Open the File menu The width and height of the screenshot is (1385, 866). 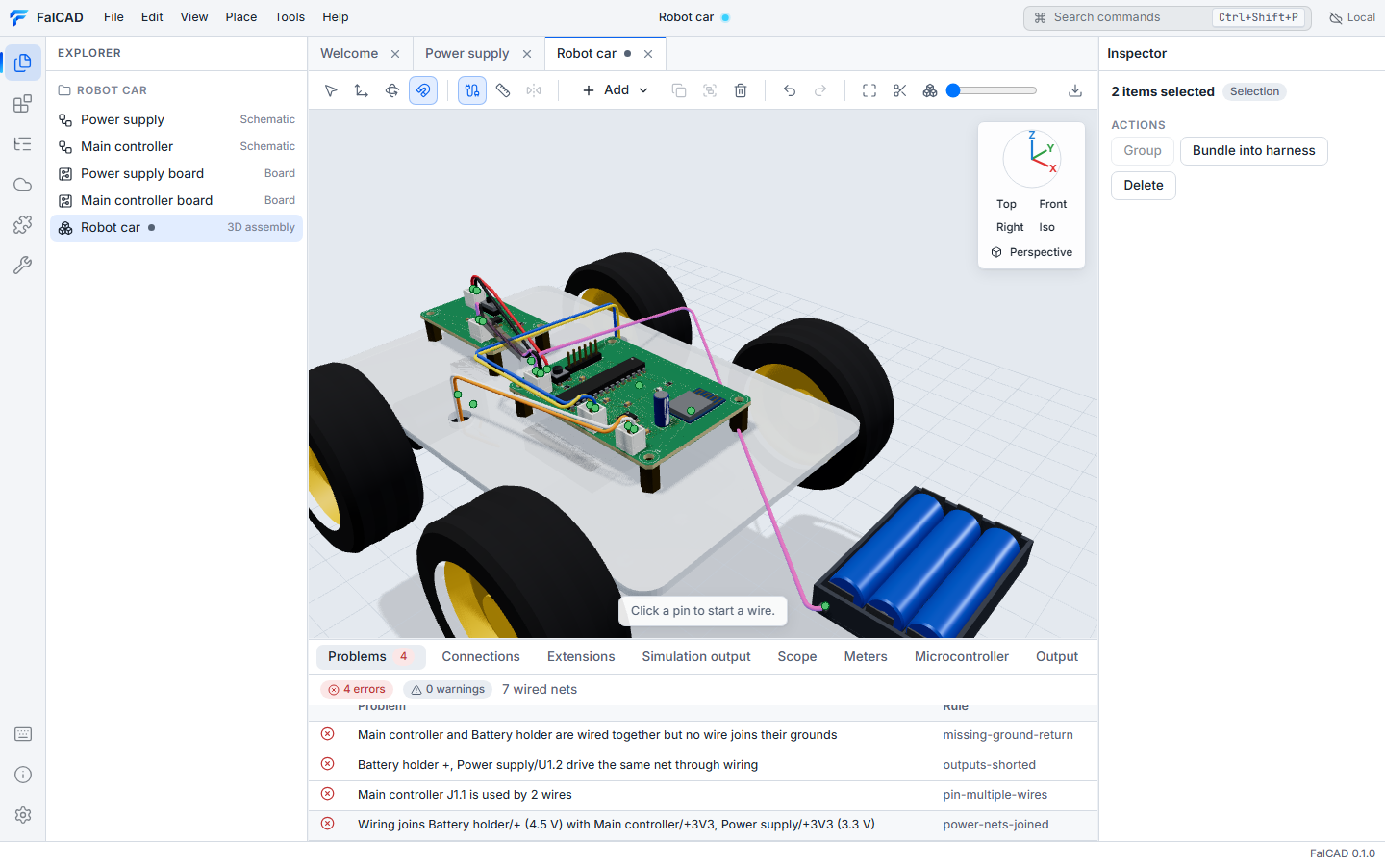pyautogui.click(x=113, y=17)
